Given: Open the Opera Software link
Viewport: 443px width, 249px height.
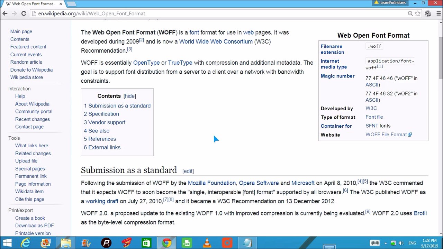Looking at the screenshot, I should coord(259,183).
